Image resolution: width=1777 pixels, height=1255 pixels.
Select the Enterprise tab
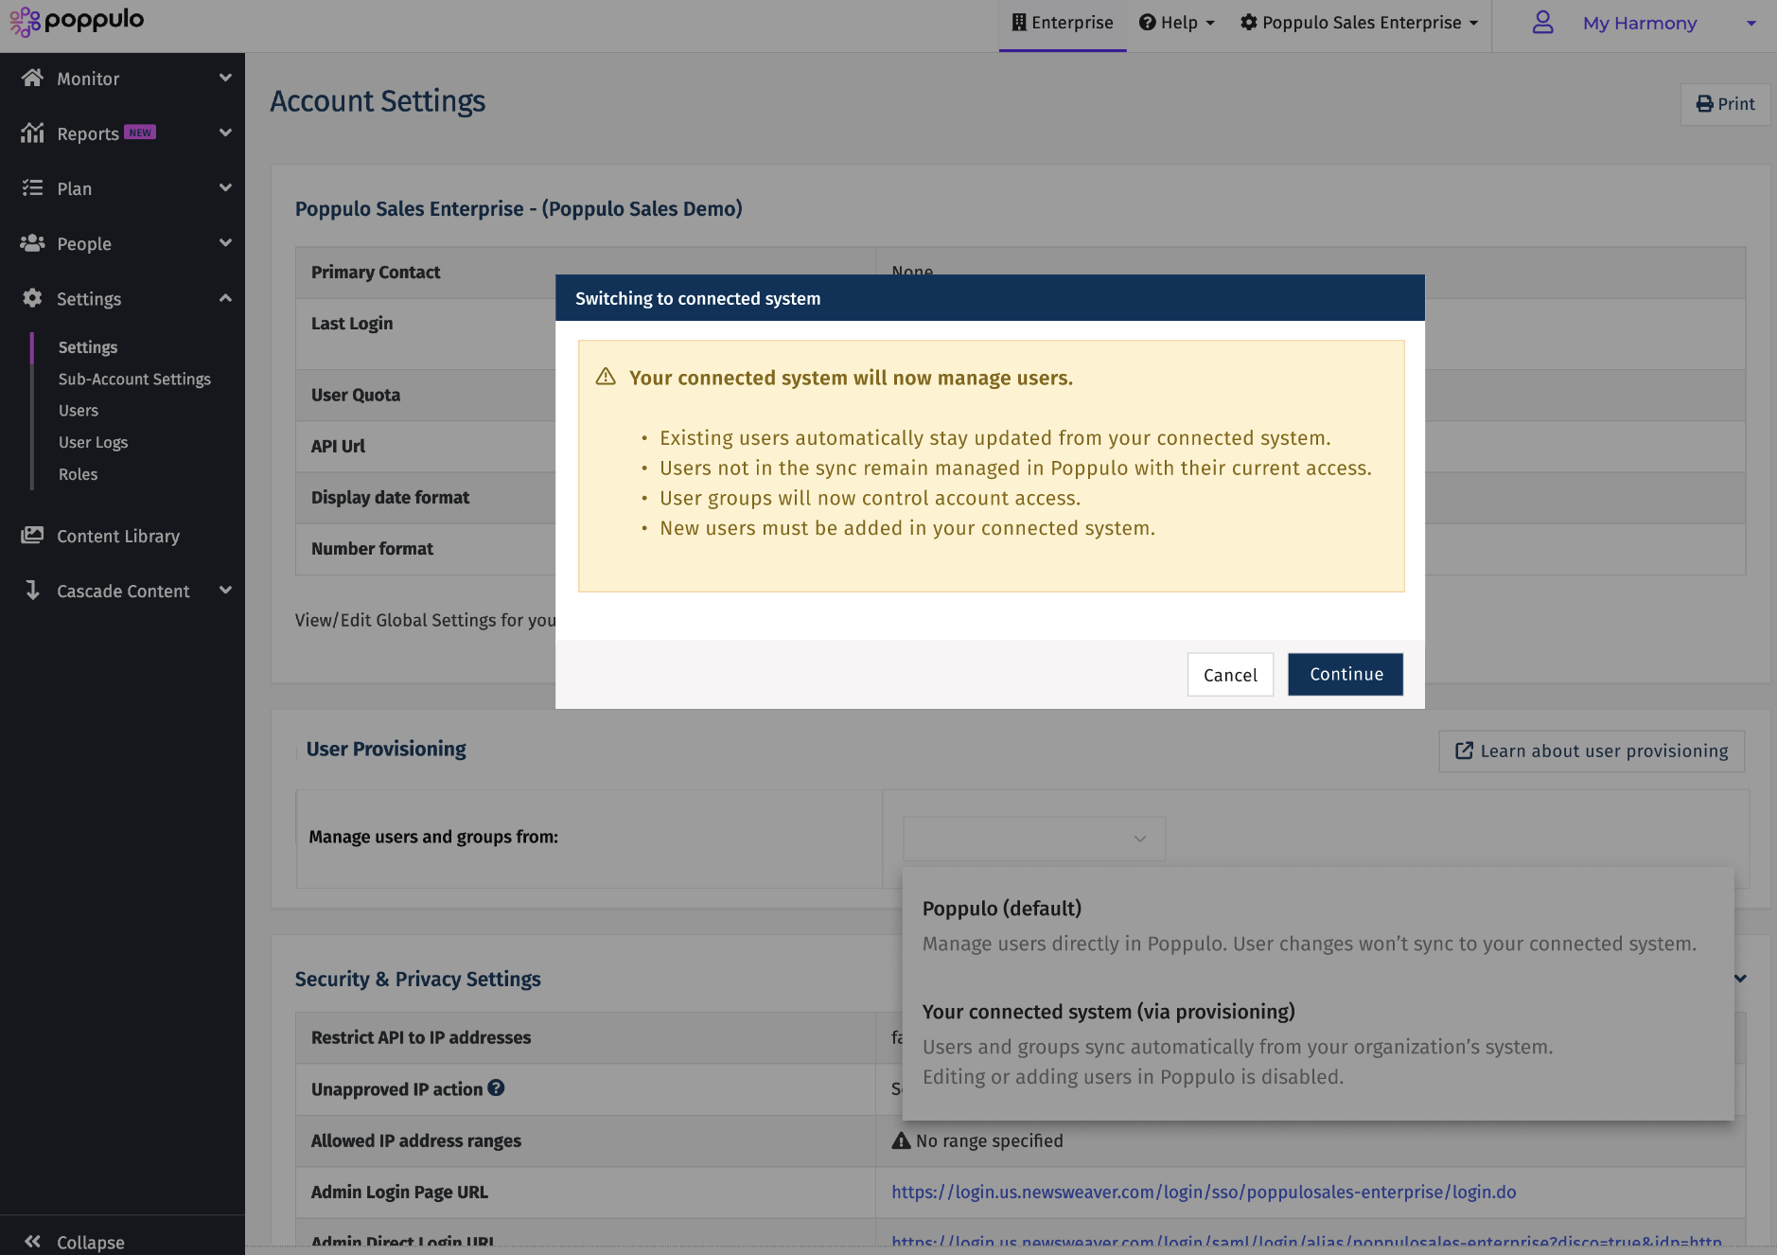[1063, 23]
